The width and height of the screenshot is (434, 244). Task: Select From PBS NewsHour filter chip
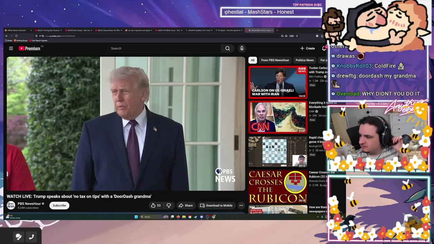click(275, 60)
